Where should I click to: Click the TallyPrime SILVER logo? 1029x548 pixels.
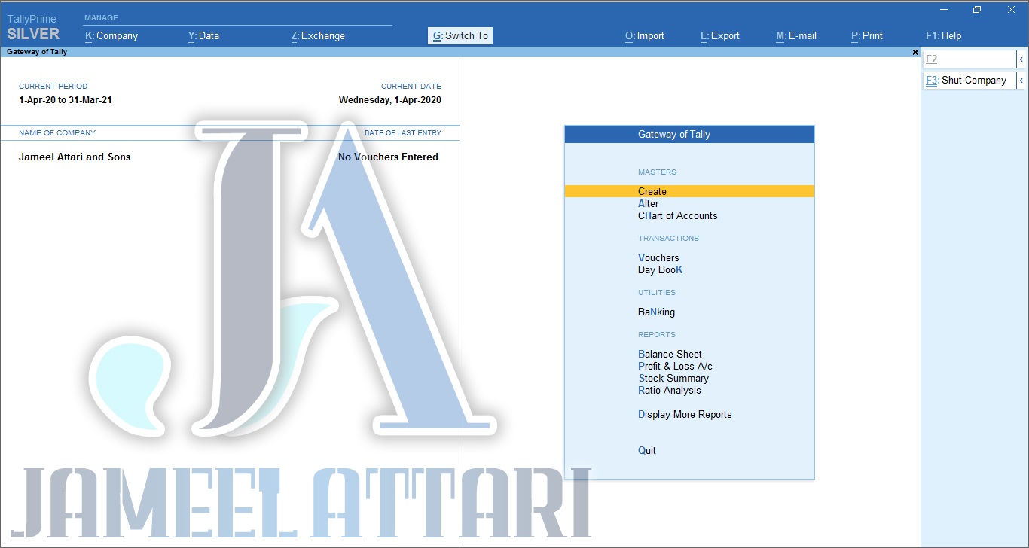[33, 28]
